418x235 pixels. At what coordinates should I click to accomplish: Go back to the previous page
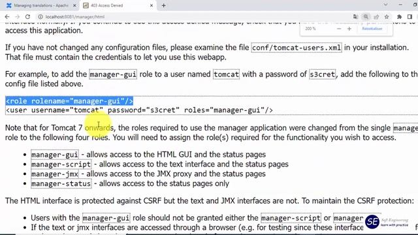coord(7,16)
